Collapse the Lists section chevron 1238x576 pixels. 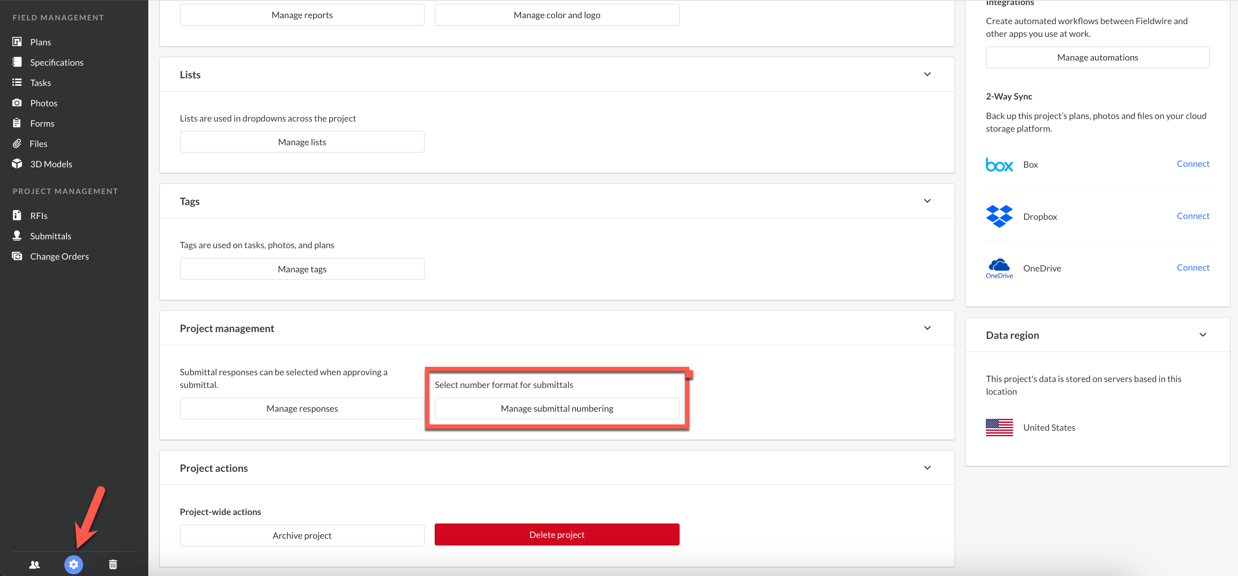927,75
